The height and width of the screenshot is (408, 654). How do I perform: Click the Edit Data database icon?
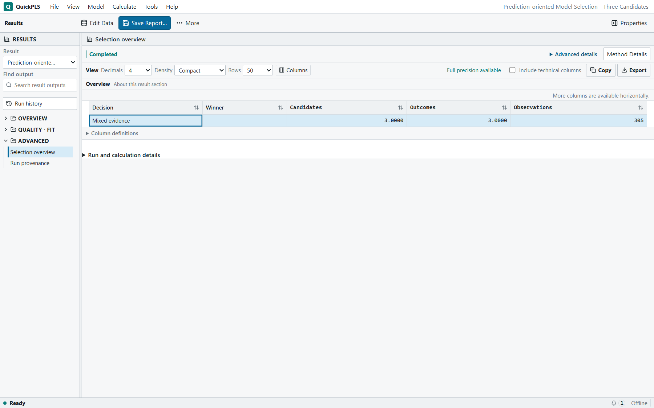click(x=84, y=23)
